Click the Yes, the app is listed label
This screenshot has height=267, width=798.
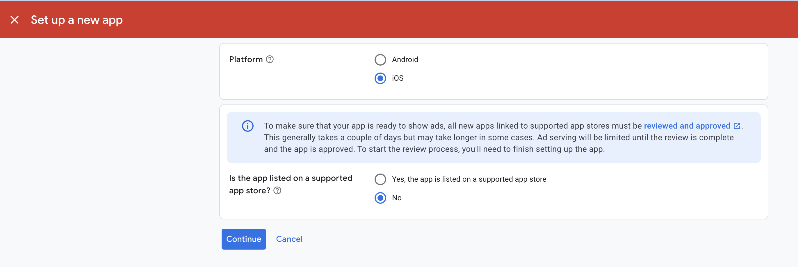[469, 179]
